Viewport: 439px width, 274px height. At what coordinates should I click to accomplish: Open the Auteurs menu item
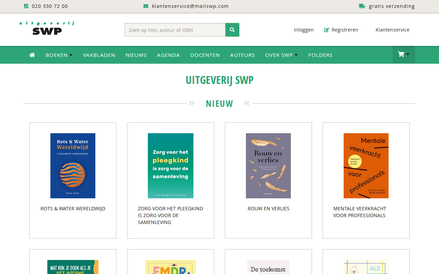[x=242, y=55]
